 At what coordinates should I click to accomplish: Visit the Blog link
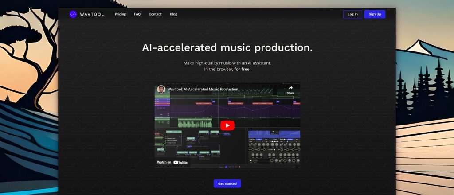coord(173,14)
